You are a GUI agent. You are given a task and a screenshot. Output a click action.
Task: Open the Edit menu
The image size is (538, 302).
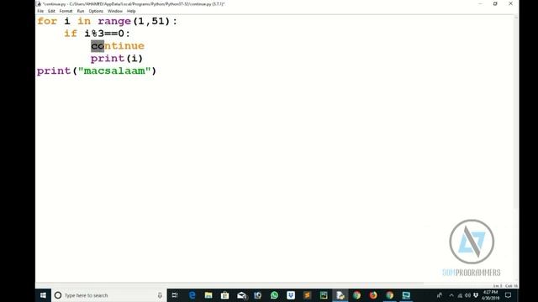click(x=51, y=11)
